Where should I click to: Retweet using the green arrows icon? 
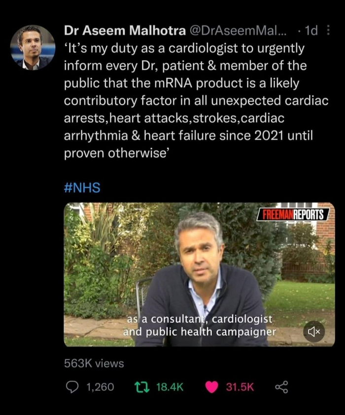coord(141,387)
